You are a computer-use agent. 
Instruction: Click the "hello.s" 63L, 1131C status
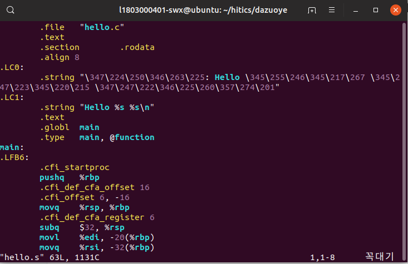[50, 257]
